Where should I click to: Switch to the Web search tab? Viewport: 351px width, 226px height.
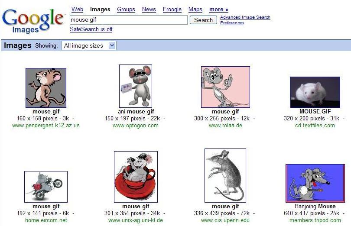coord(77,9)
